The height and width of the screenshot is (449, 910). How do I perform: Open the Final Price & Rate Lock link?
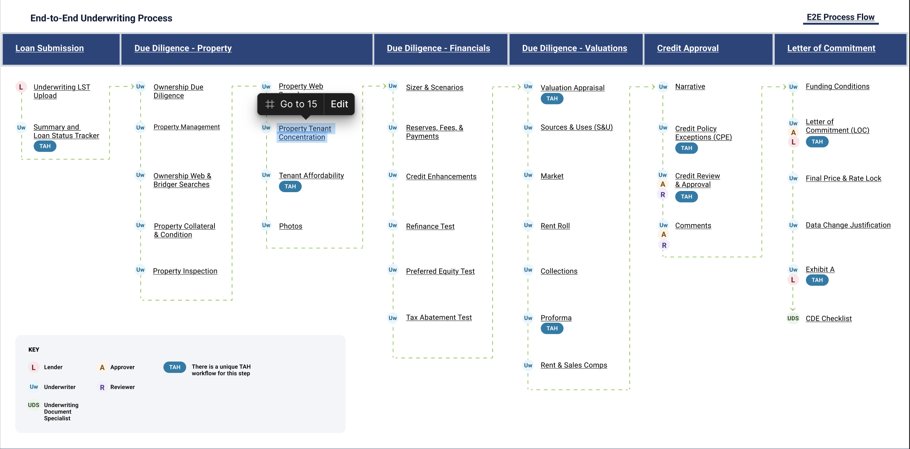pyautogui.click(x=843, y=178)
